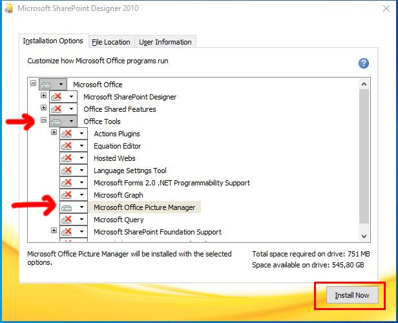Switch to the Installation Options tab
The width and height of the screenshot is (398, 323).
click(x=53, y=41)
